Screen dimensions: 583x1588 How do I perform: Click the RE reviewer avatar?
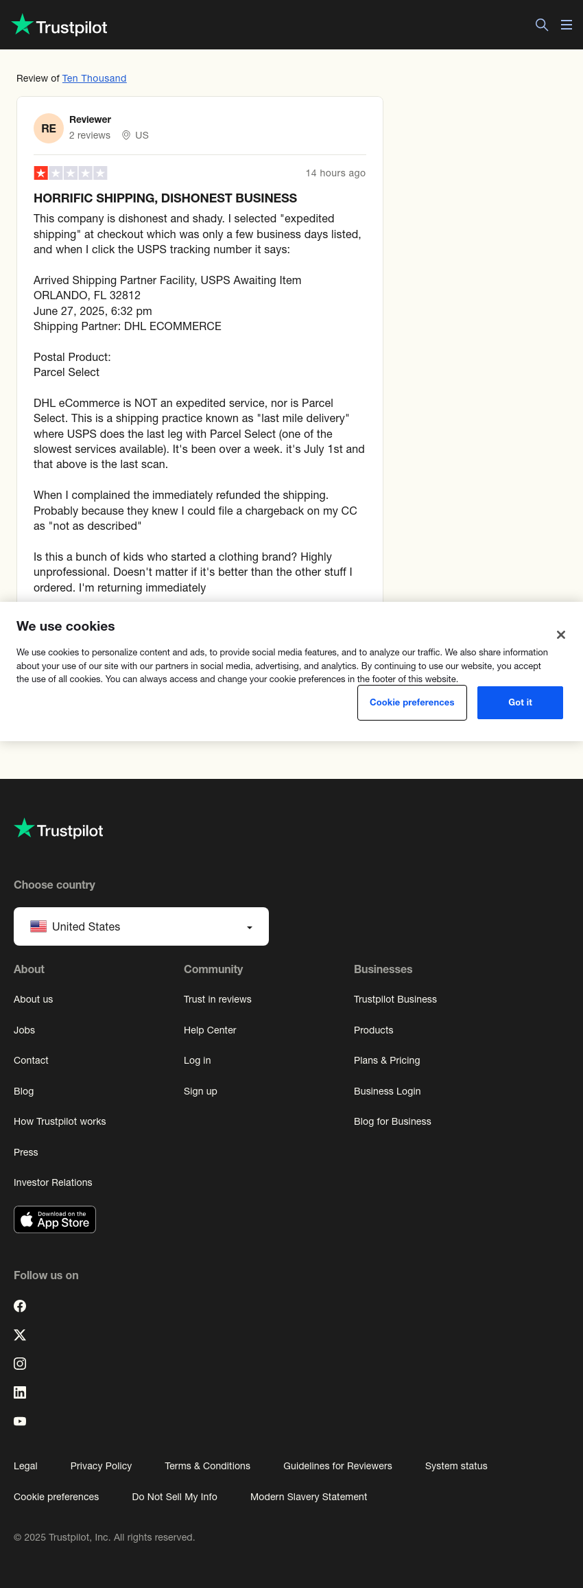point(49,128)
